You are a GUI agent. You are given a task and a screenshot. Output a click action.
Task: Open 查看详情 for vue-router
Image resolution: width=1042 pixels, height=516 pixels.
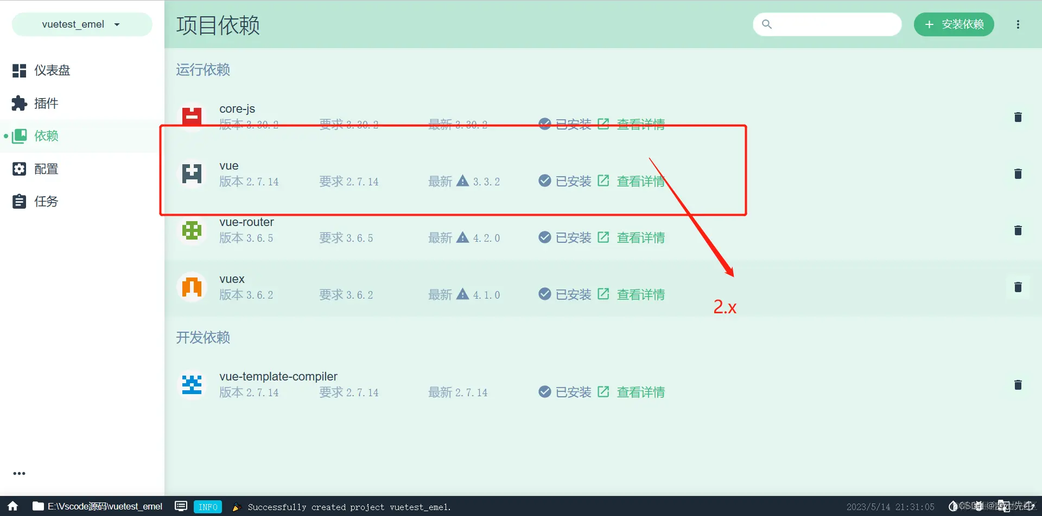coord(641,238)
